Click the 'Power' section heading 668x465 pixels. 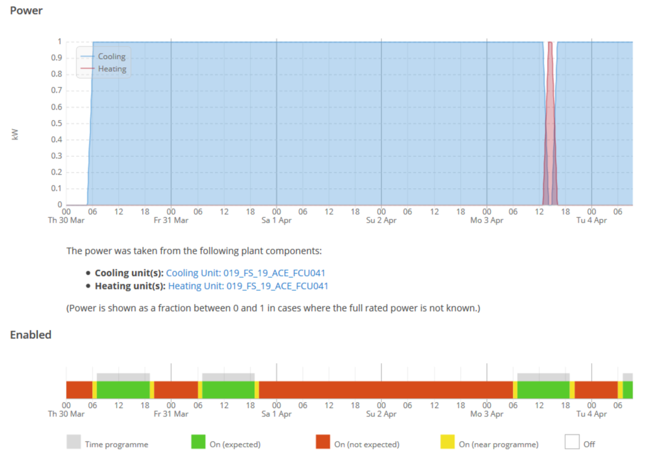click(x=26, y=10)
